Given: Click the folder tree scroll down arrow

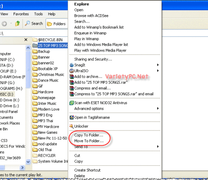Looking at the screenshot, I should coord(28,162).
